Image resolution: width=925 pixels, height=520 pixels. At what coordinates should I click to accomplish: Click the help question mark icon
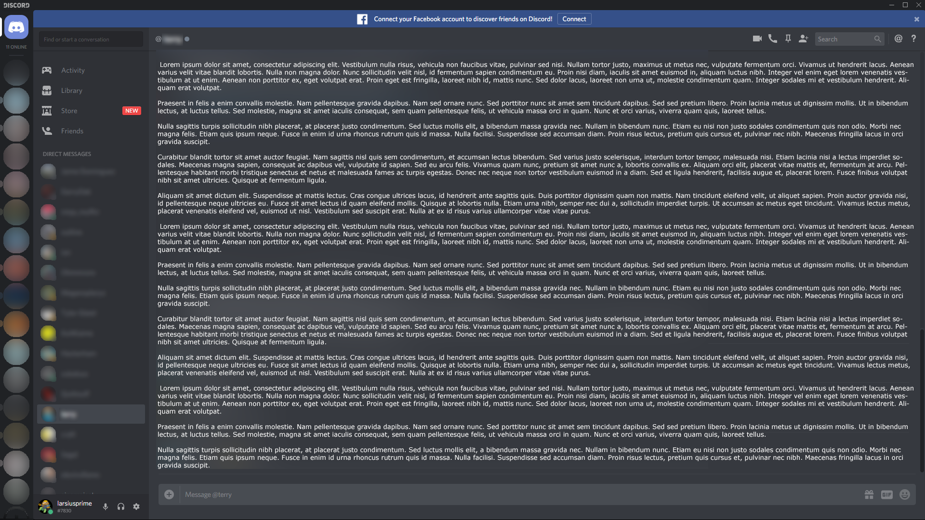(x=912, y=39)
